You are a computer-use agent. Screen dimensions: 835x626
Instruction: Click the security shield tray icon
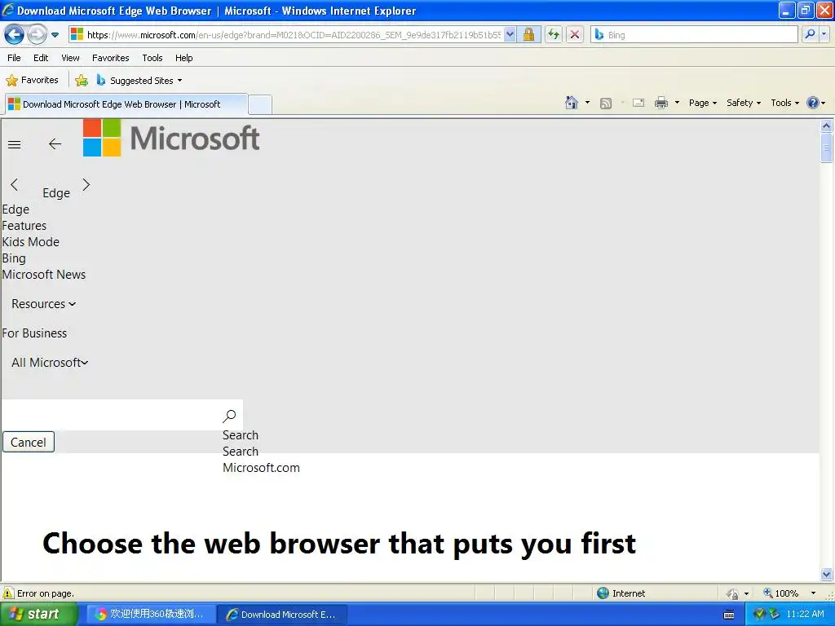pyautogui.click(x=760, y=615)
